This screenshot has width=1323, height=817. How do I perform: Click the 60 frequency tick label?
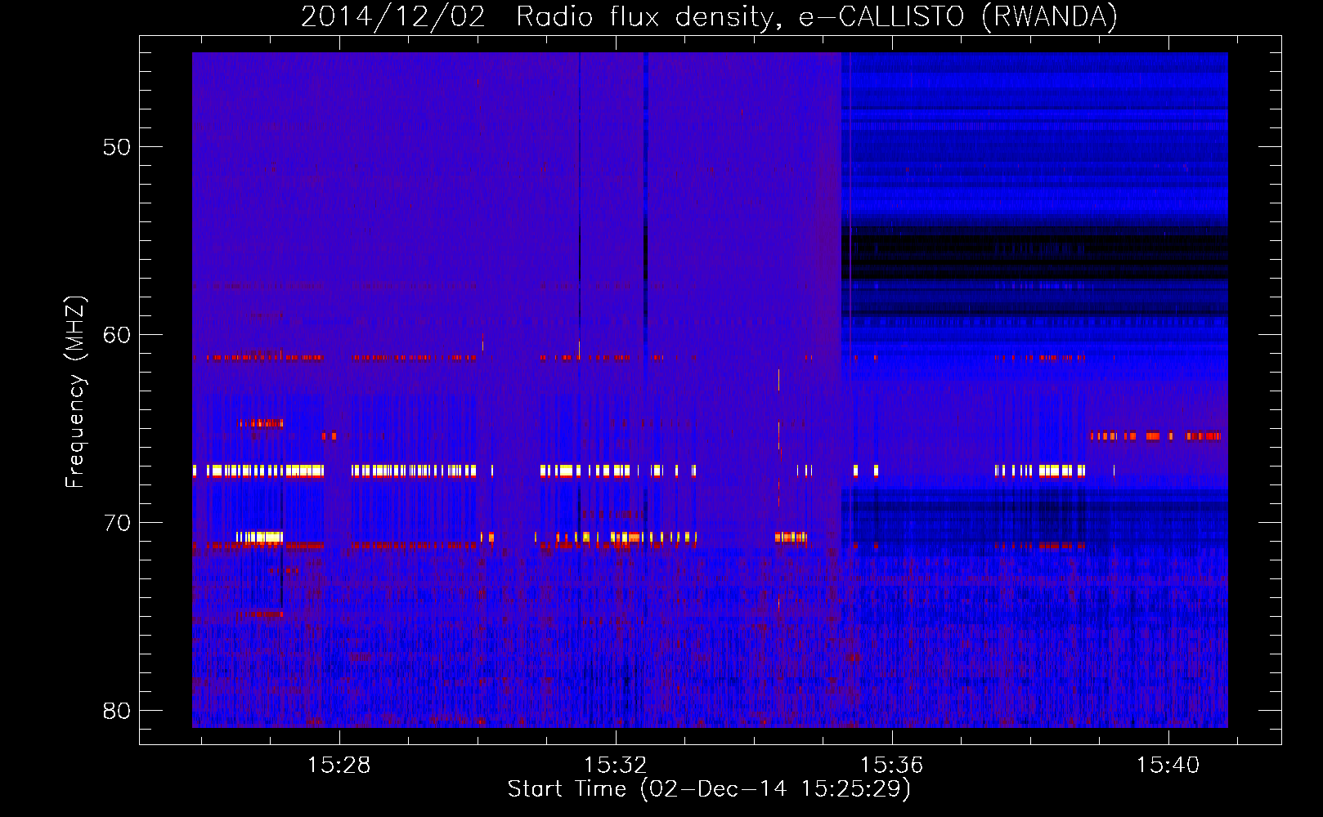(x=117, y=335)
